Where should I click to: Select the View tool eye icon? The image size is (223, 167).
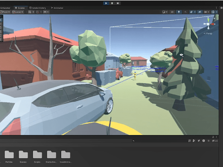coord(1,20)
